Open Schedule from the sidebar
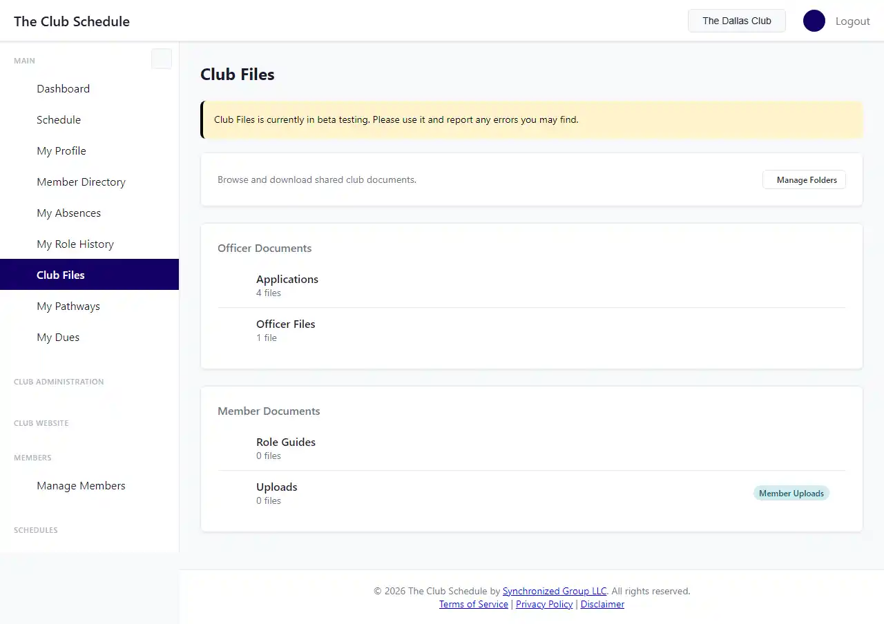Viewport: 884px width, 624px height. click(59, 119)
